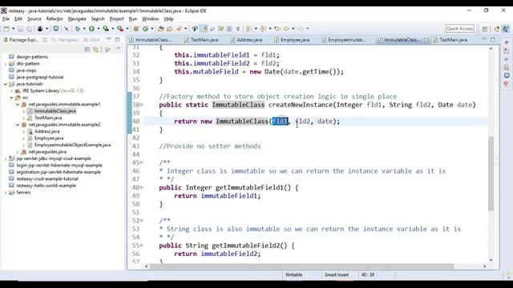513x288 pixels.
Task: Select the resteasy-crud-example-tutorial project
Action: (47, 179)
